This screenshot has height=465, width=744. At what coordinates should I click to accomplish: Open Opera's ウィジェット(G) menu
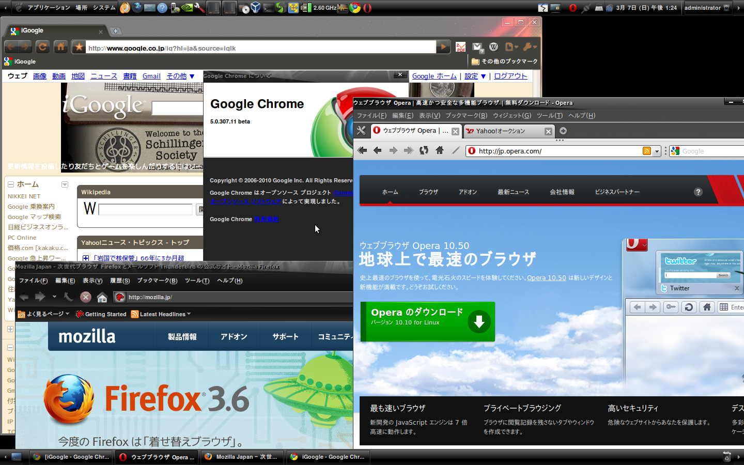[512, 116]
